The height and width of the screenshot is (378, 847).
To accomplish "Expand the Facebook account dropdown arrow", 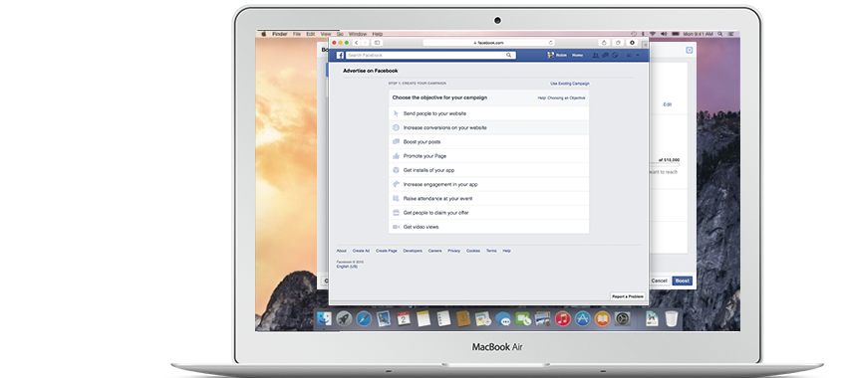I will (638, 55).
